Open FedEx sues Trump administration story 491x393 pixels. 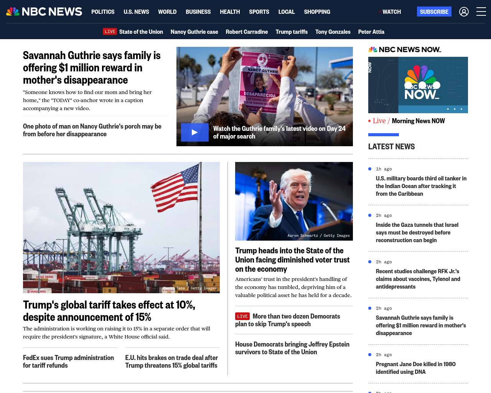[x=68, y=362]
